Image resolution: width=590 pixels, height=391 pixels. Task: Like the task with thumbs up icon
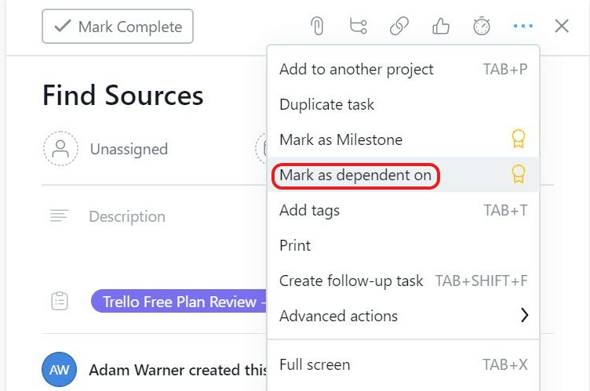pyautogui.click(x=441, y=27)
